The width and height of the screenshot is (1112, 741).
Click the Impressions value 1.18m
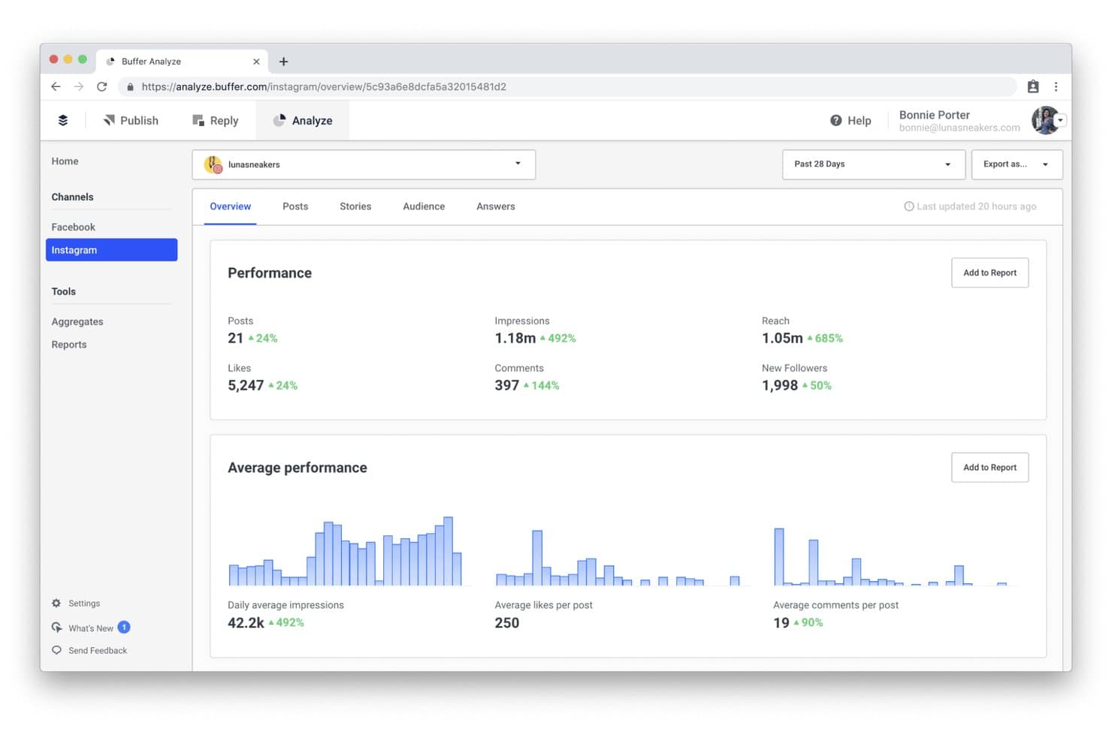(515, 338)
